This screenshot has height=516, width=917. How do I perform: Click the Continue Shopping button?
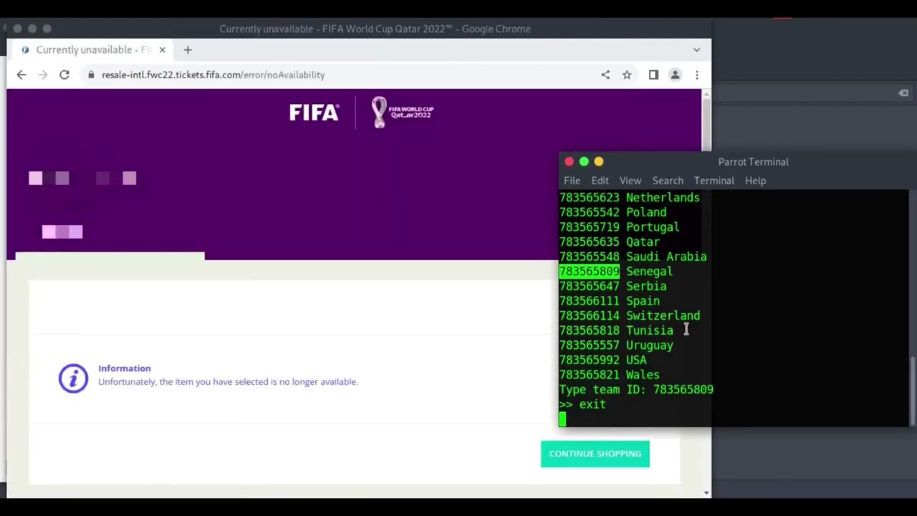tap(595, 454)
